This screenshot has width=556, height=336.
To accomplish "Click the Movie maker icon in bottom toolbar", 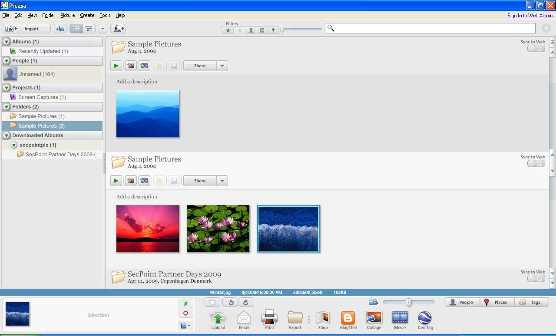I will point(399,320).
